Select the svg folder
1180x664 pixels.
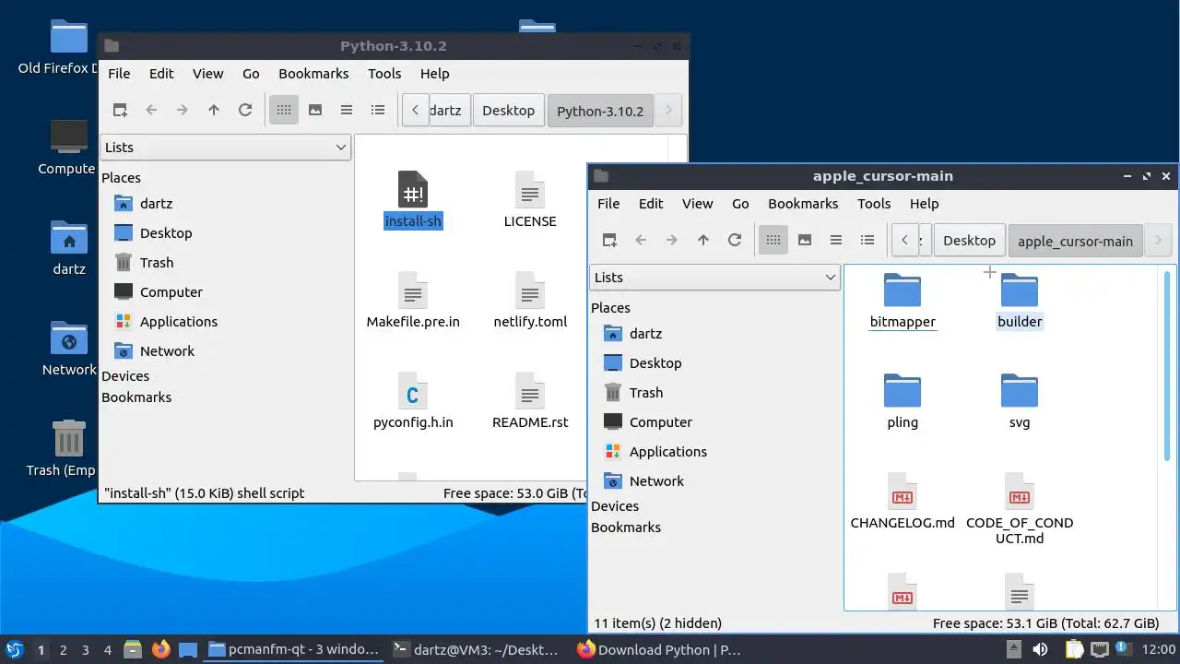click(x=1020, y=401)
